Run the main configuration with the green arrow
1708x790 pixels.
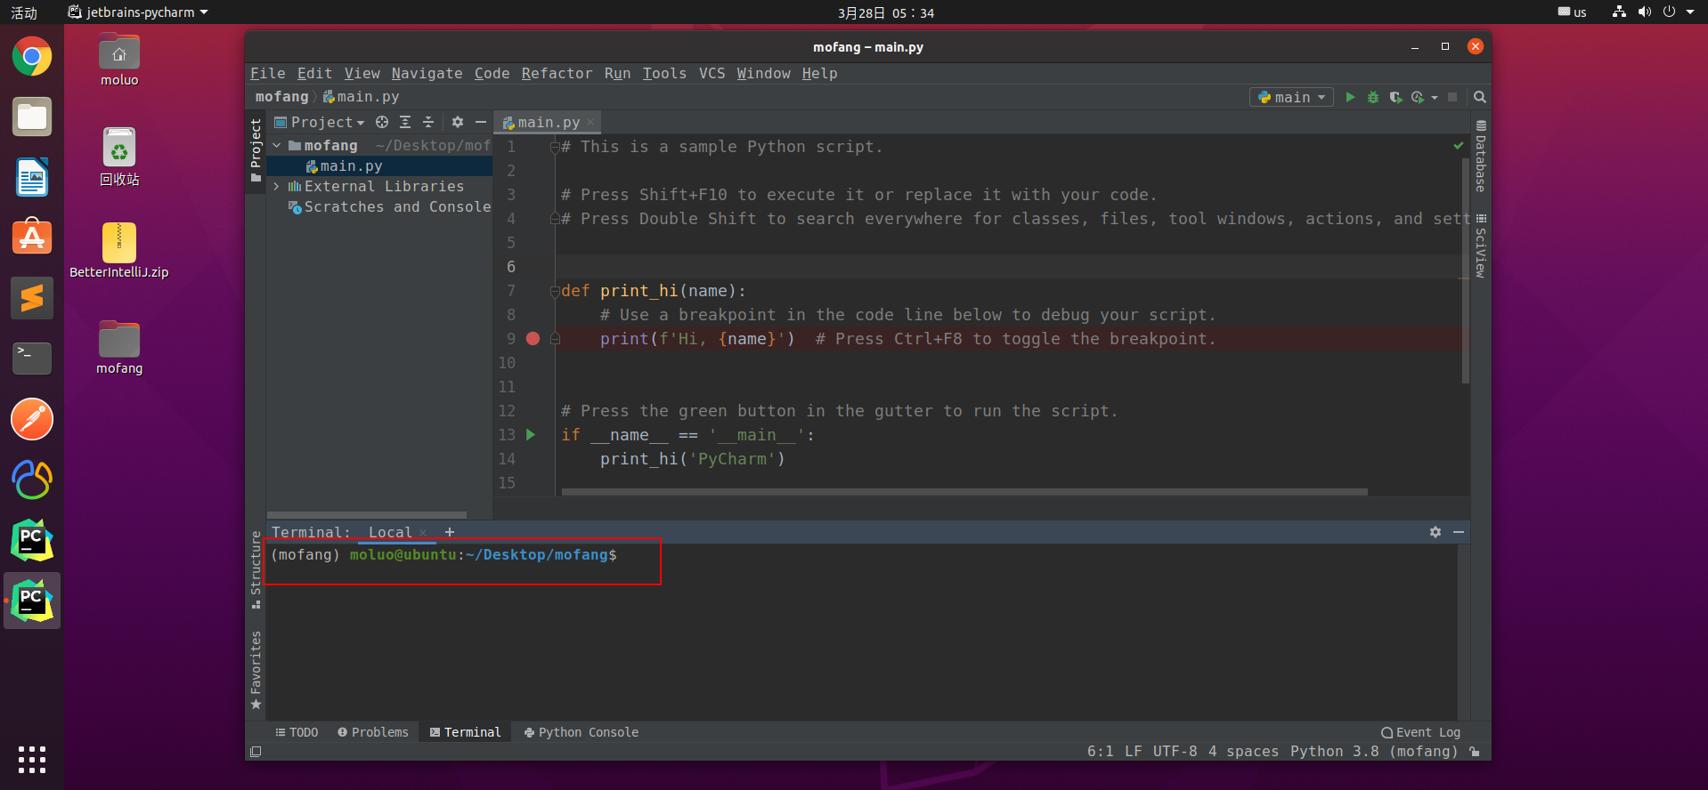point(1350,97)
